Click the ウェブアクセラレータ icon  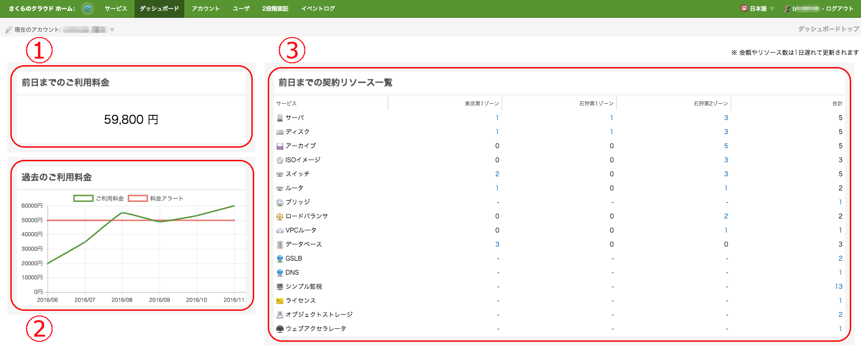pos(280,329)
